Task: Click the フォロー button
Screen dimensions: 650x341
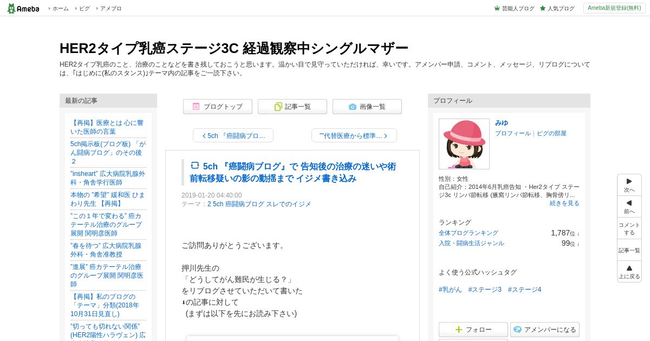Action: [473, 330]
